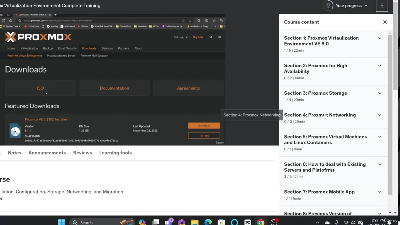
Task: Select Partners in Proxmox navigation
Action: [x=123, y=48]
